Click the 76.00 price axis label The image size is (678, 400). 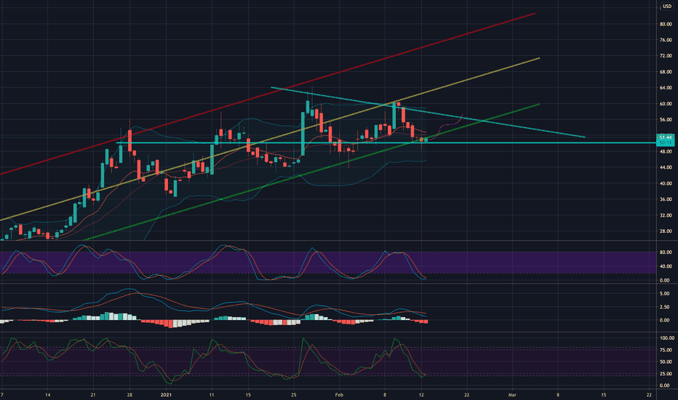click(x=666, y=40)
